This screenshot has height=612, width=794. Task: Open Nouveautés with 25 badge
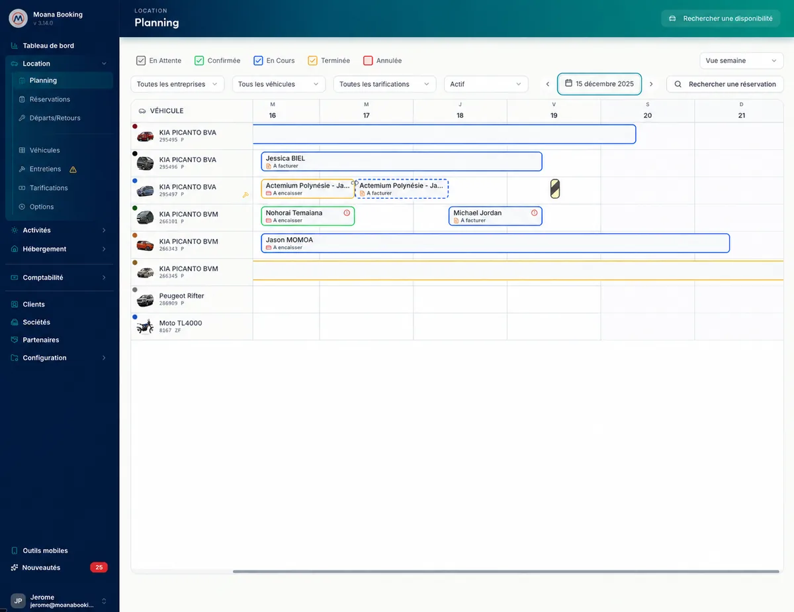(59, 568)
